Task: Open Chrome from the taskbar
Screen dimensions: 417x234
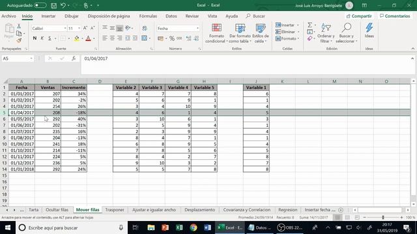Action: [x=194, y=227]
